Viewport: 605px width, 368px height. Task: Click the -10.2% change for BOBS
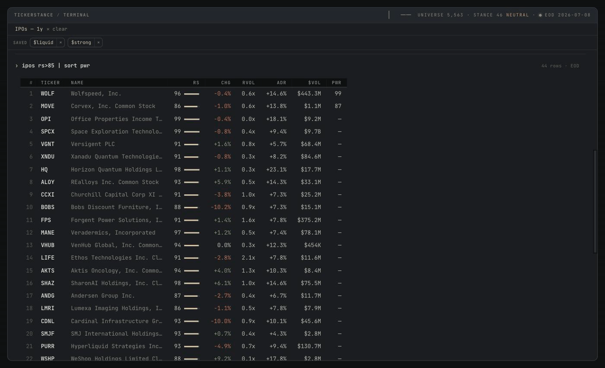coord(221,207)
